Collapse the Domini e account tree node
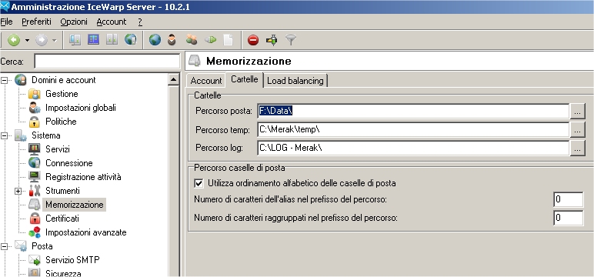The height and width of the screenshot is (277, 594). [x=4, y=80]
